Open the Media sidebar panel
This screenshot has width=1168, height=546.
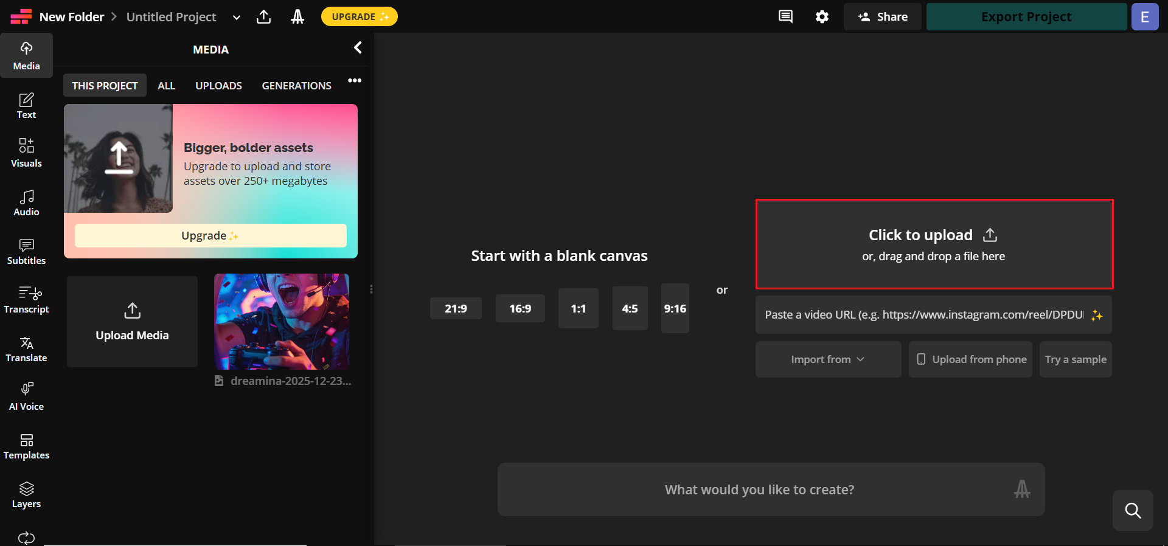point(26,56)
